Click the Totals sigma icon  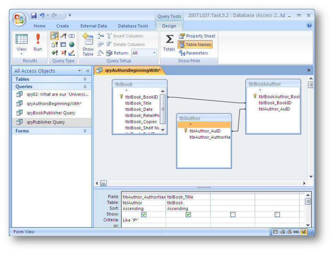click(x=169, y=43)
